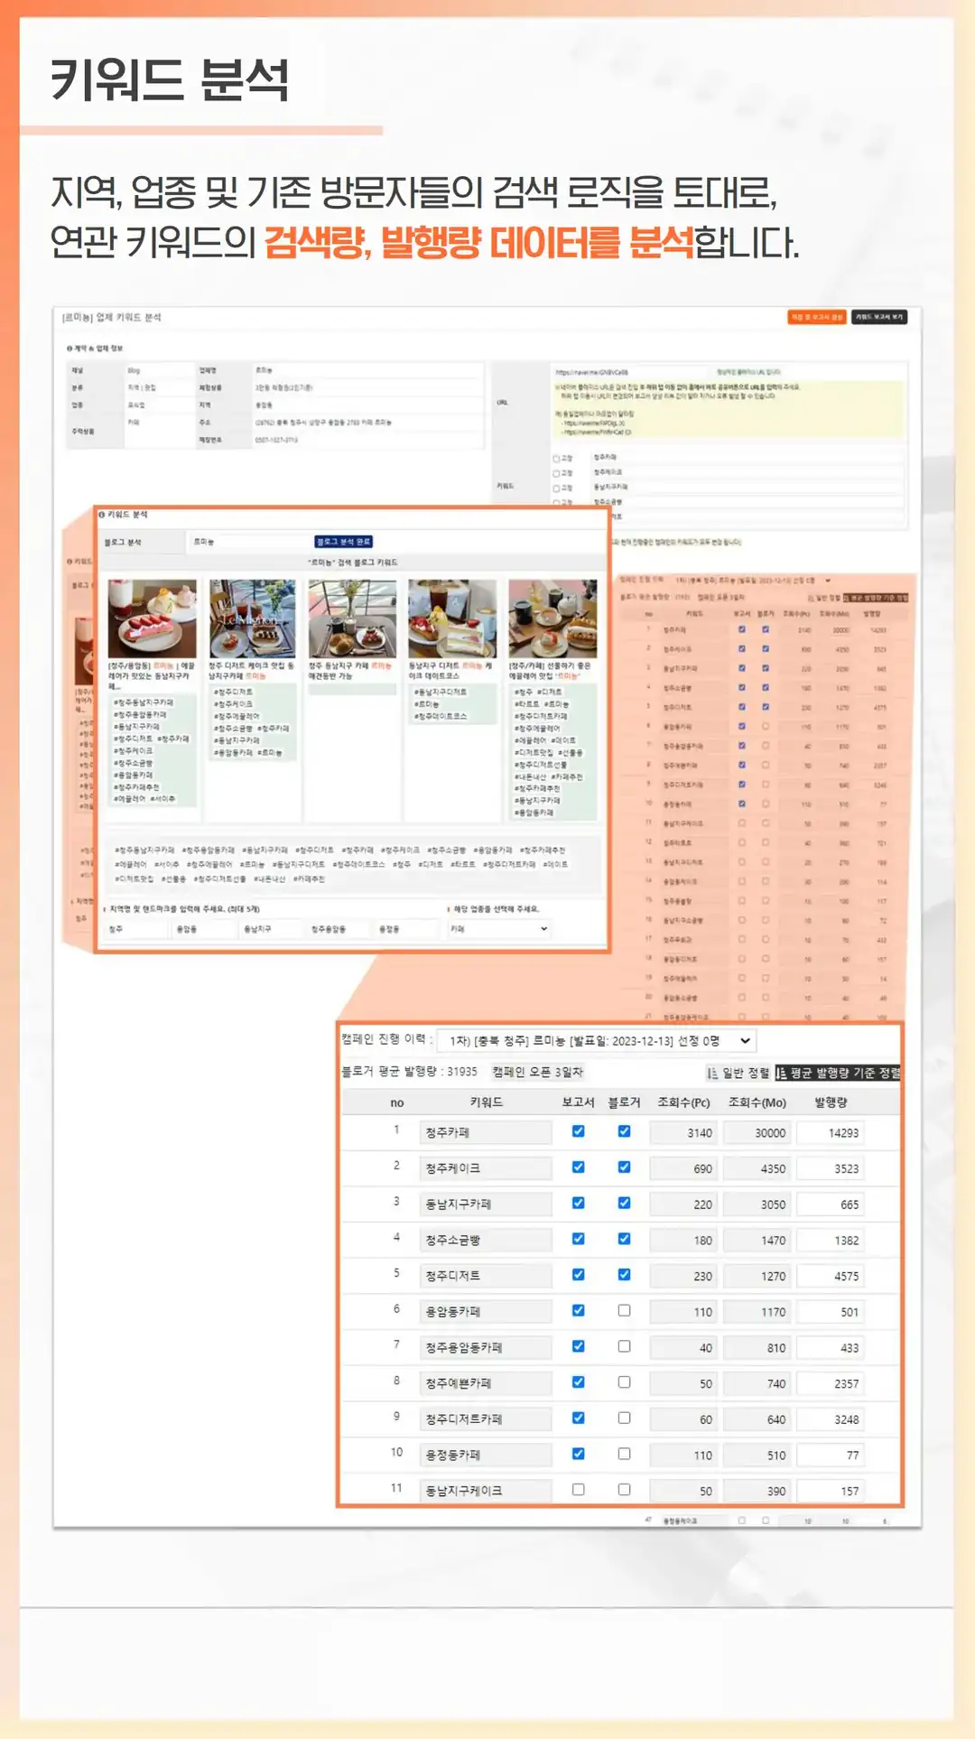This screenshot has height=1739, width=975.
Task: Uncheck 보고서 checkbox for 청주케이크
Action: coord(578,1167)
